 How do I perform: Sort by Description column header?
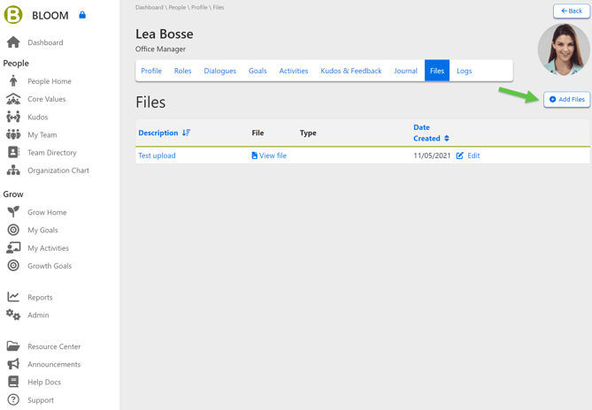coord(158,133)
